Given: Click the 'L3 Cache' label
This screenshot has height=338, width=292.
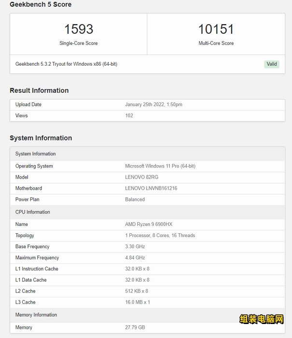Looking at the screenshot, I should (x=26, y=302).
